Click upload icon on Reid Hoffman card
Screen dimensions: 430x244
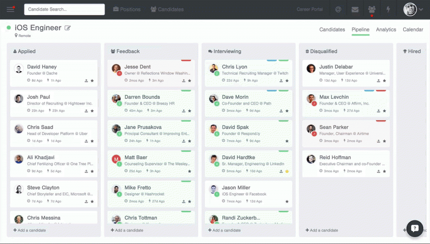378,171
